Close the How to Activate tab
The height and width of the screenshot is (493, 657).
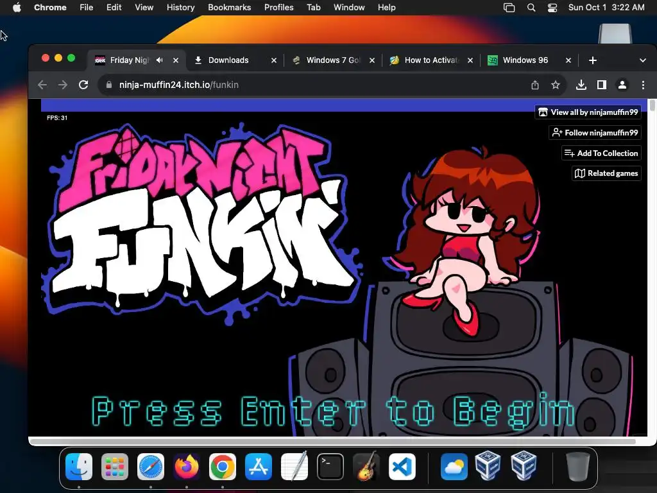pyautogui.click(x=470, y=60)
